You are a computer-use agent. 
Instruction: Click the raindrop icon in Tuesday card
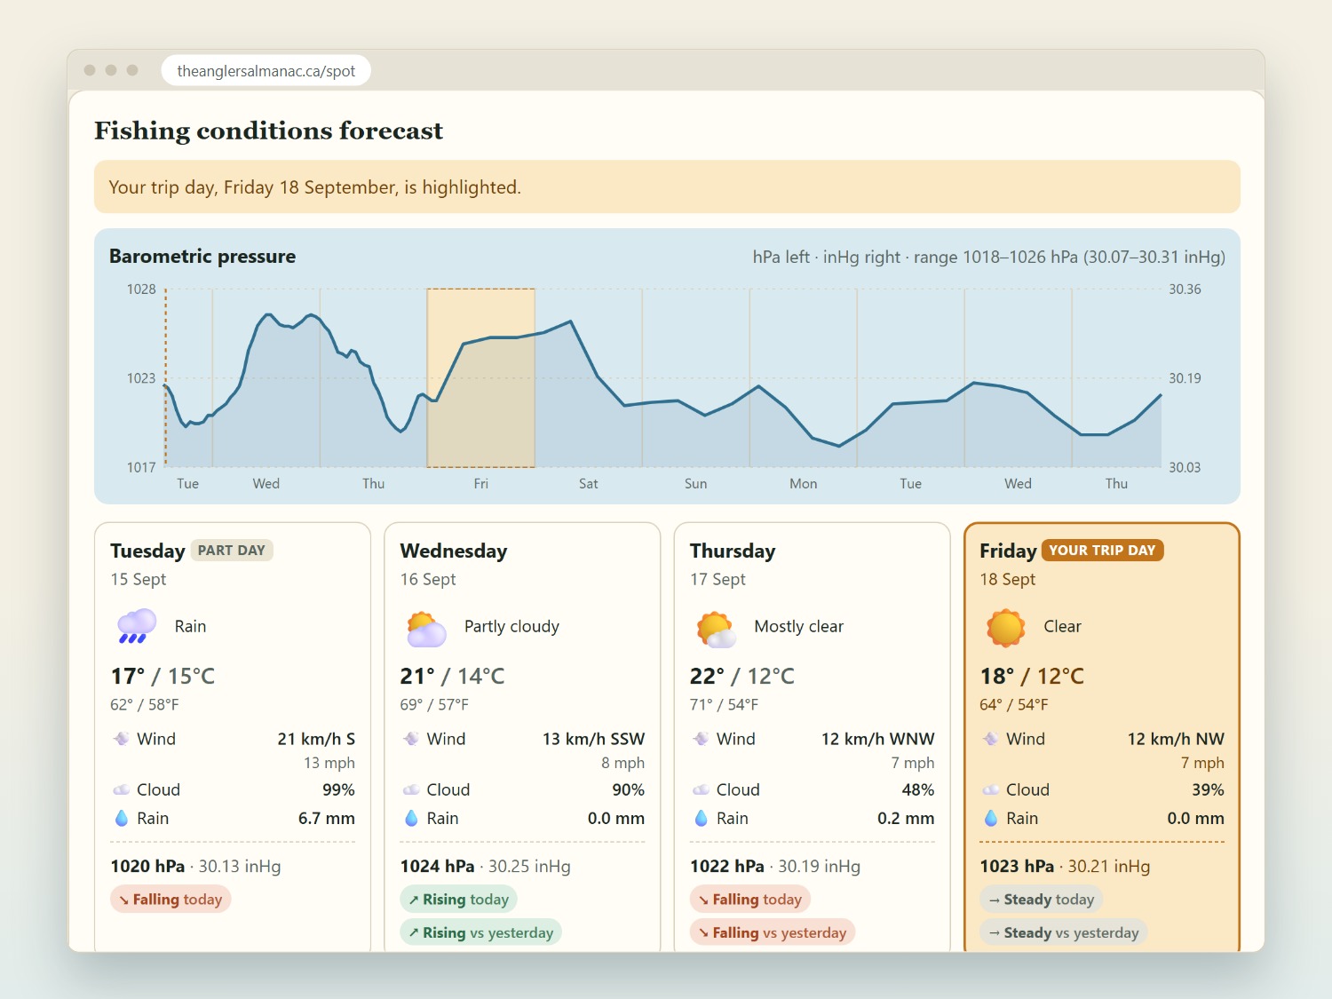pyautogui.click(x=122, y=818)
